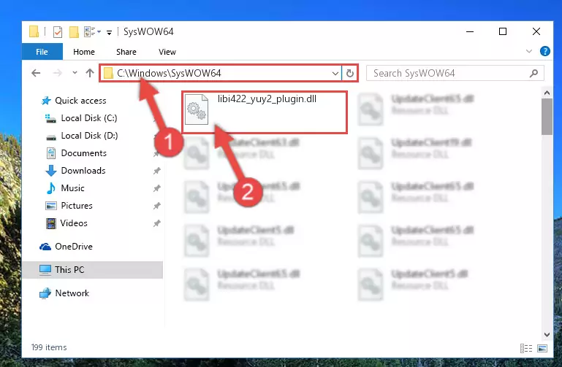This screenshot has width=562, height=367.
Task: Open Local Disk (C:) in the sidebar
Action: pos(89,118)
